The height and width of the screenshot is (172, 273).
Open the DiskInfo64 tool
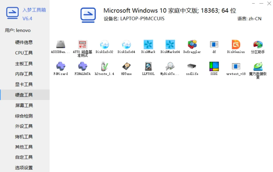click(x=126, y=47)
